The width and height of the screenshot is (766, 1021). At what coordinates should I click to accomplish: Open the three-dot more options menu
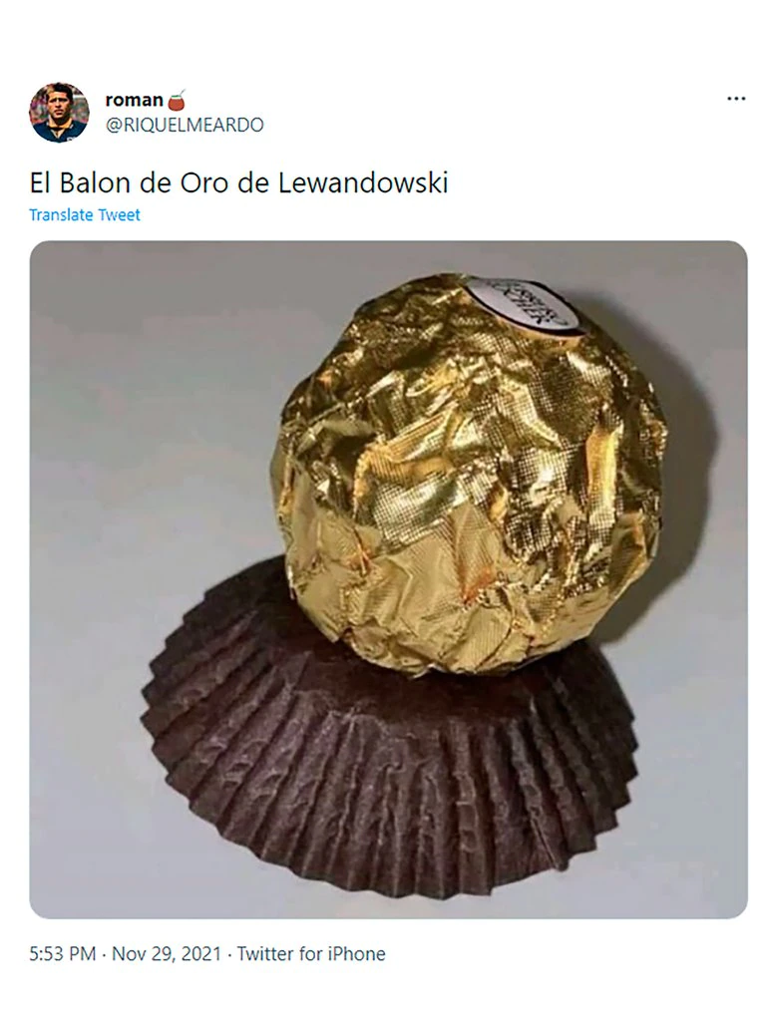tap(736, 99)
